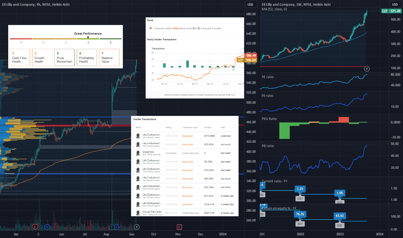Click the Donald Zakrowski name
This screenshot has height=238, width=403.
click(152, 212)
